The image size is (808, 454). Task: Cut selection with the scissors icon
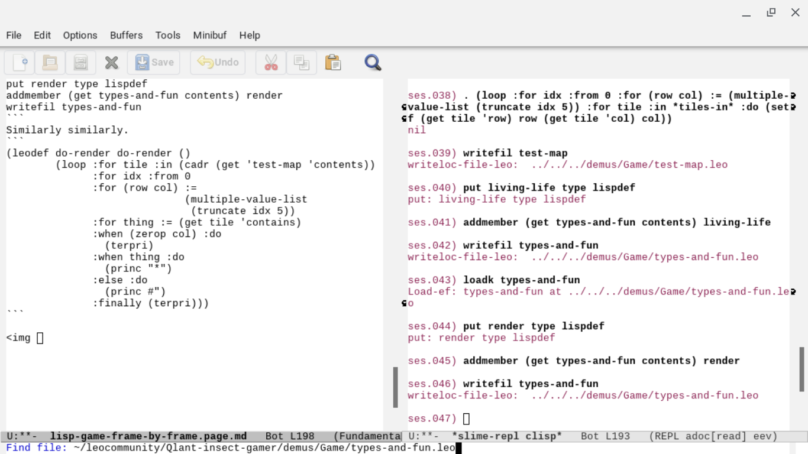pos(271,63)
